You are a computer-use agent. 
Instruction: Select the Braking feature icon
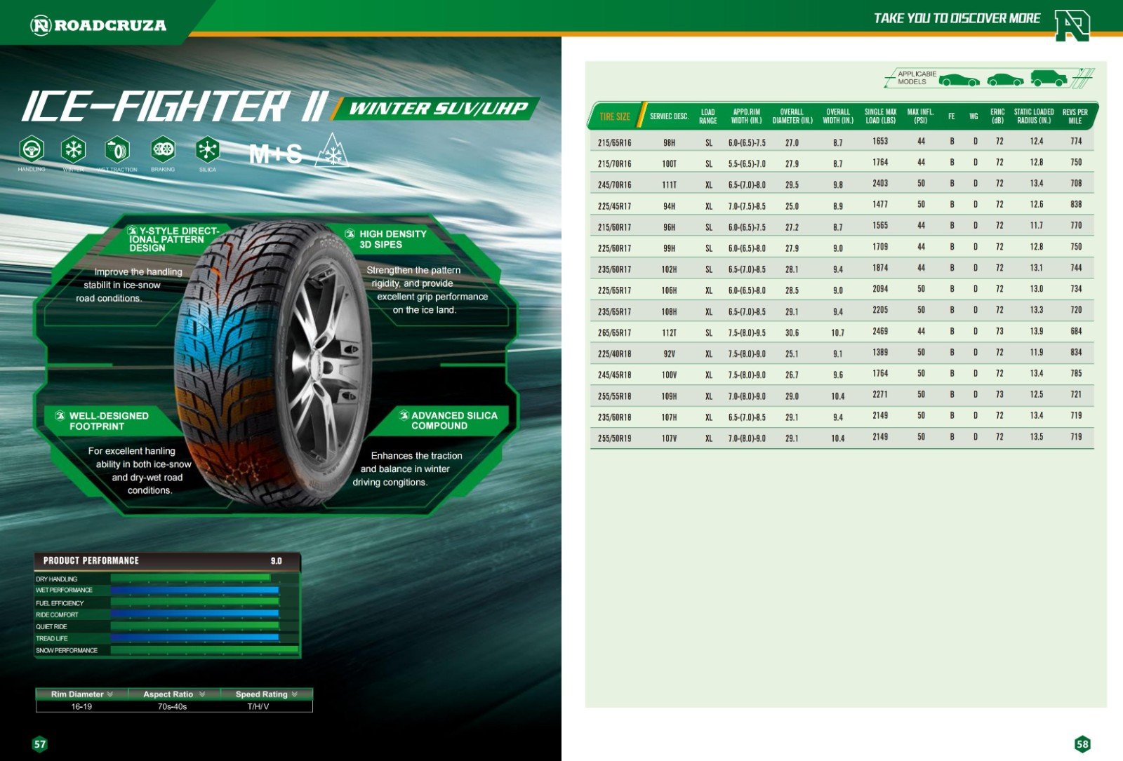tap(163, 149)
